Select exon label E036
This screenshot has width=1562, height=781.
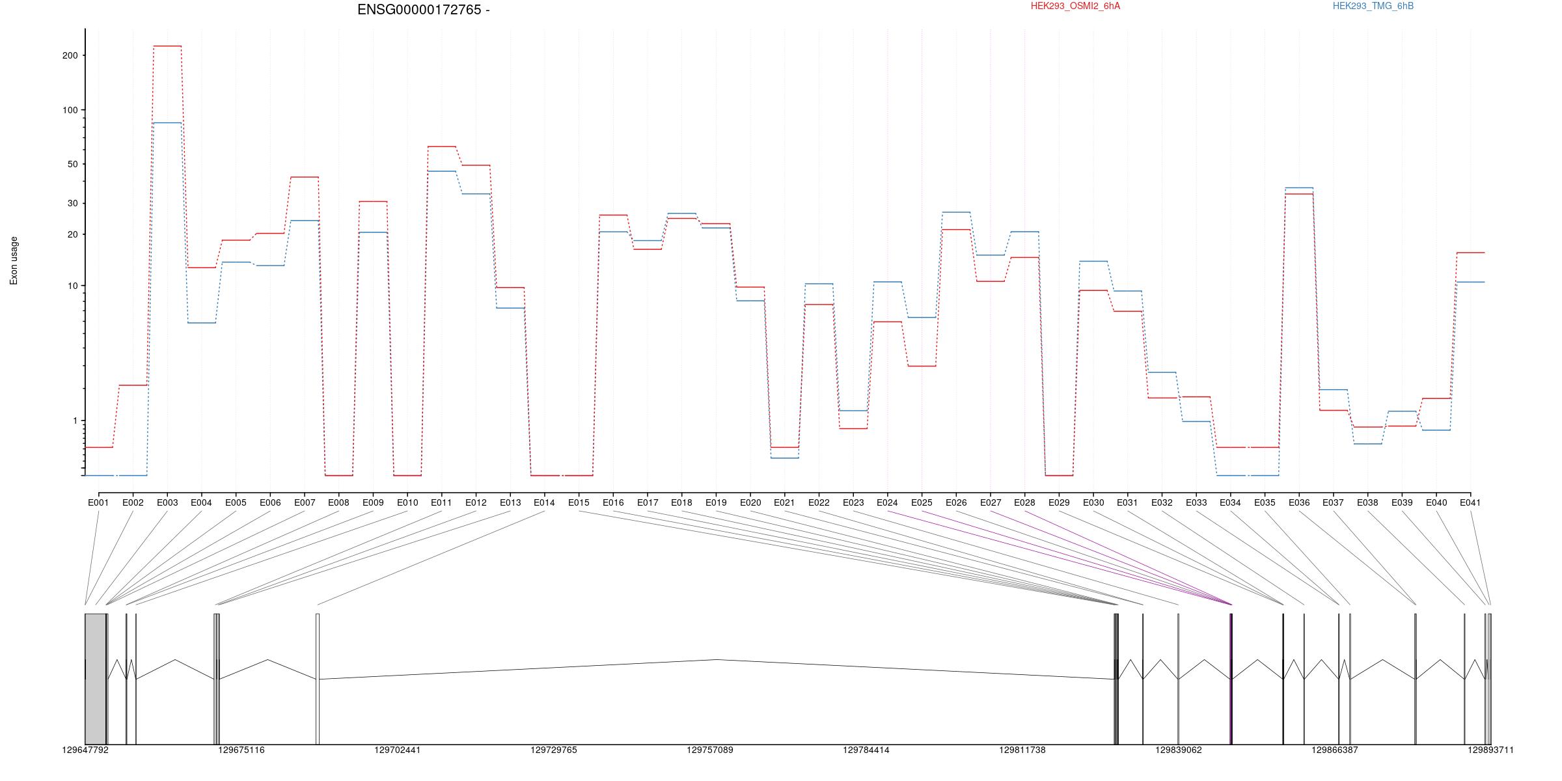1299,502
